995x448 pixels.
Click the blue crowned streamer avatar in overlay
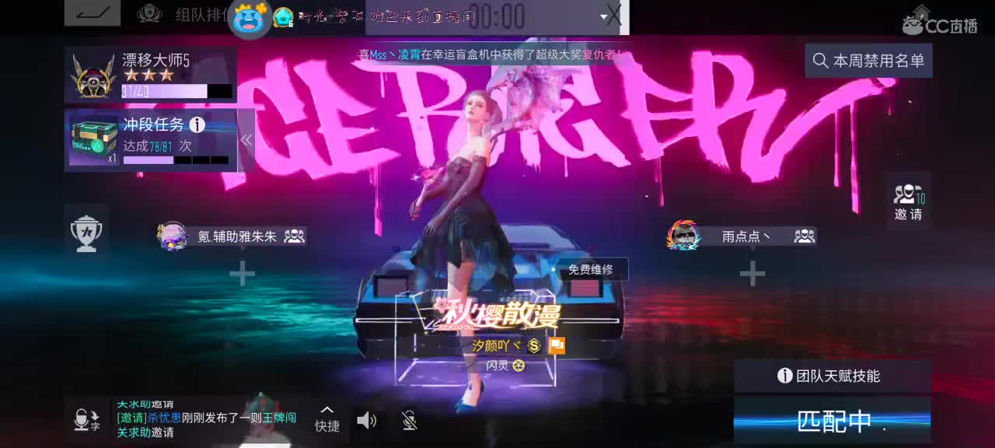point(250,19)
